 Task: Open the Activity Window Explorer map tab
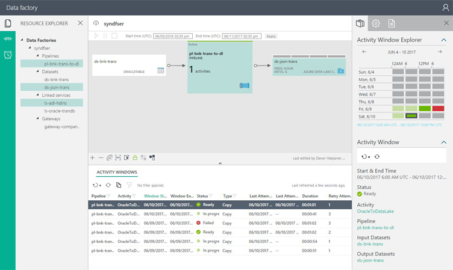[360, 23]
